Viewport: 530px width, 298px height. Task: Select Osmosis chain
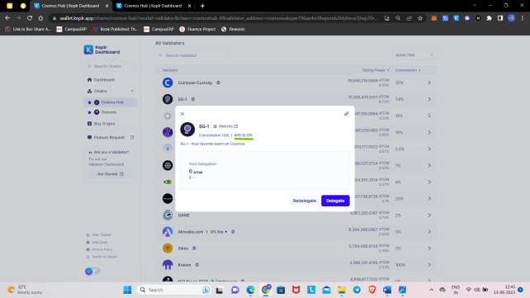coord(108,112)
